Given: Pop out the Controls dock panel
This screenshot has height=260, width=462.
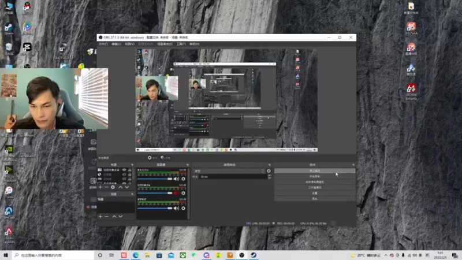Looking at the screenshot, I should (353, 165).
